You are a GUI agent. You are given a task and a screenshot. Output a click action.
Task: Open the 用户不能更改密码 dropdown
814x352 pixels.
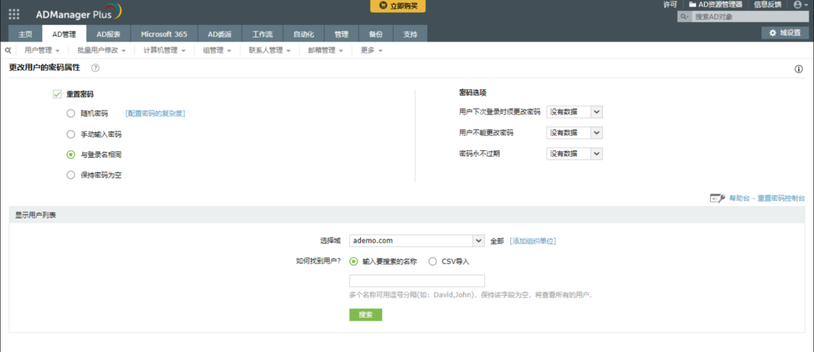pyautogui.click(x=574, y=133)
